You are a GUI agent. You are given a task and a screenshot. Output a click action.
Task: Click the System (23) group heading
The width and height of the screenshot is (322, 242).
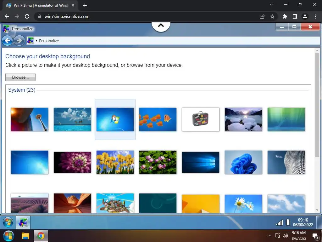22,90
